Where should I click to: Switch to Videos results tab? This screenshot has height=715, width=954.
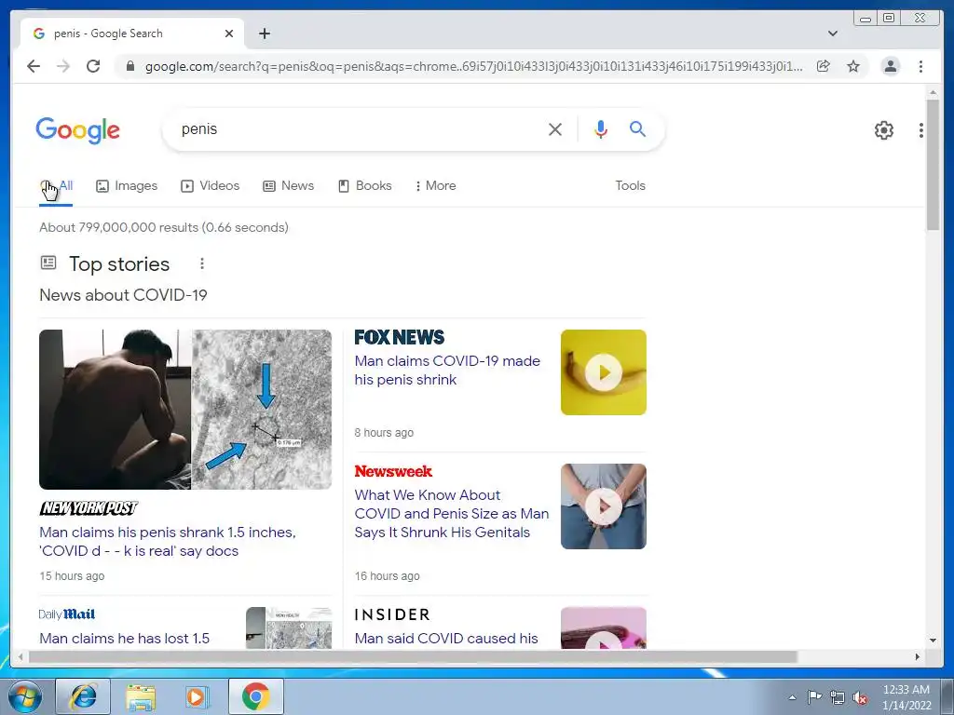(x=210, y=186)
